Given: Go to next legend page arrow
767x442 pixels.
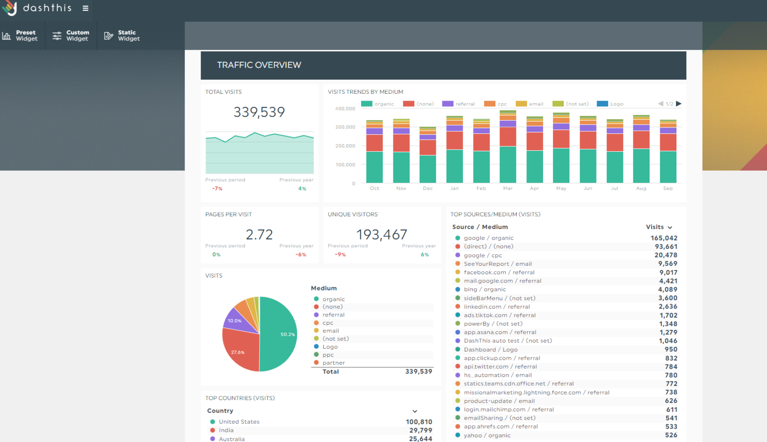Looking at the screenshot, I should click(679, 104).
